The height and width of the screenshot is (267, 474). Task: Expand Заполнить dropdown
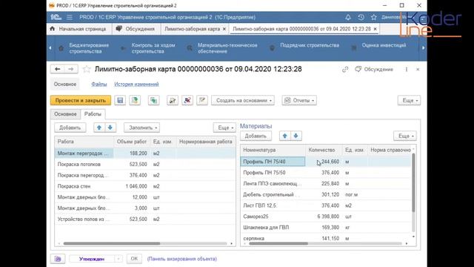pos(141,128)
